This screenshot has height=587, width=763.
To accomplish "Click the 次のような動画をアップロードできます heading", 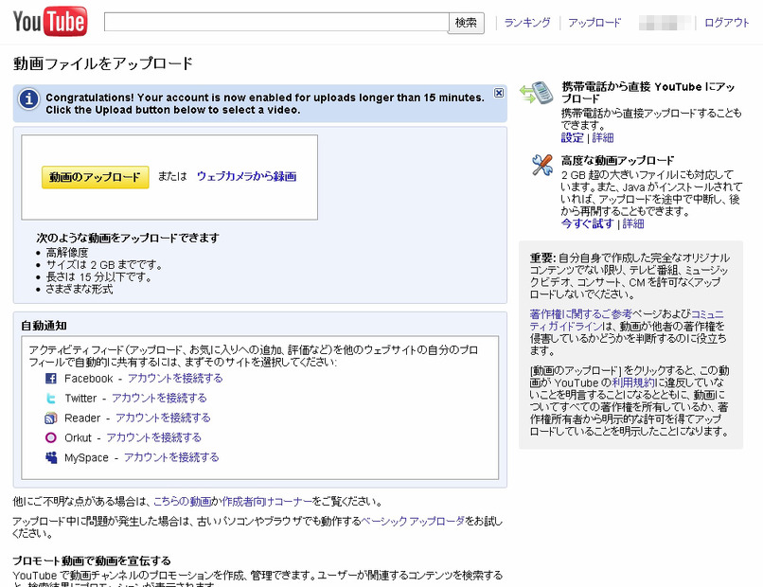I will click(x=128, y=238).
